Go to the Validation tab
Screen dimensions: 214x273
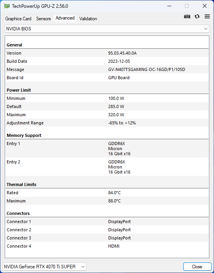point(88,19)
